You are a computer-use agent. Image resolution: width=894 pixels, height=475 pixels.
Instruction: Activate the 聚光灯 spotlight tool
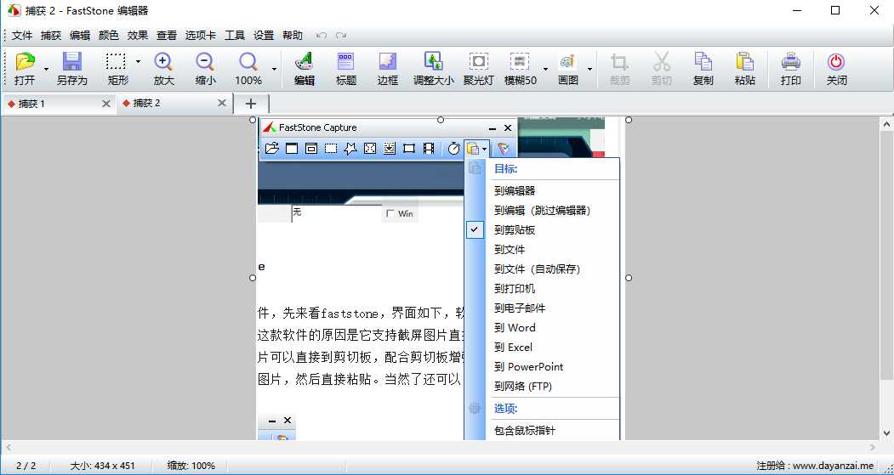click(x=480, y=68)
